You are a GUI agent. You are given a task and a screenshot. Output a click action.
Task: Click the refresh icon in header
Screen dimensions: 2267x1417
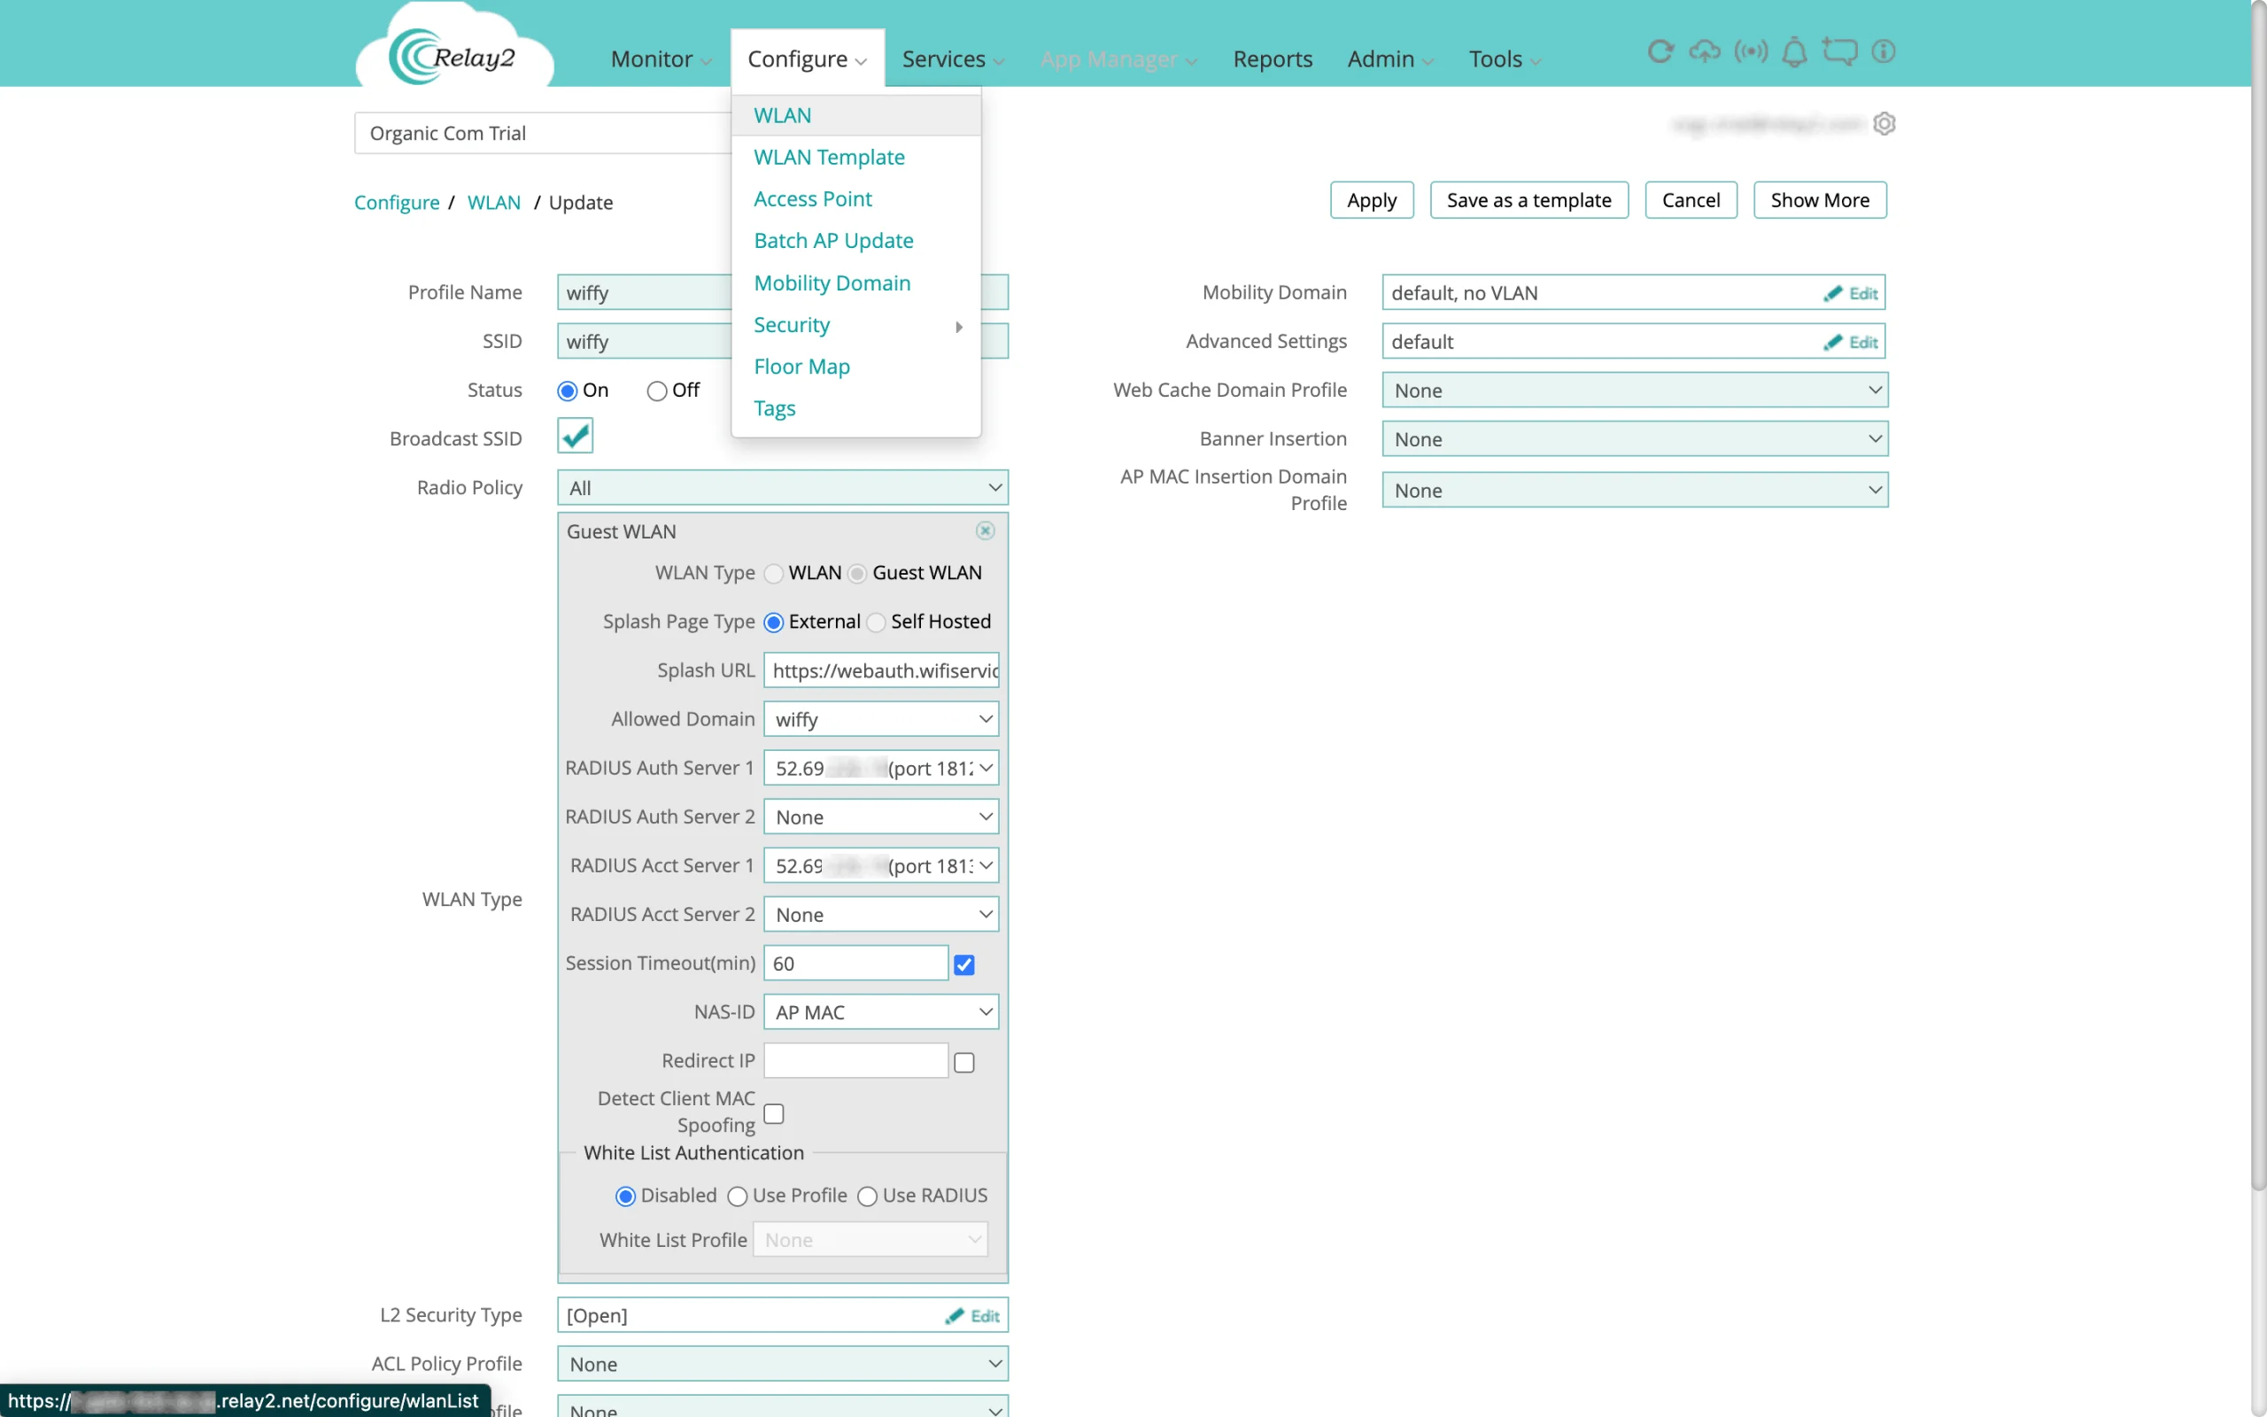[1659, 51]
